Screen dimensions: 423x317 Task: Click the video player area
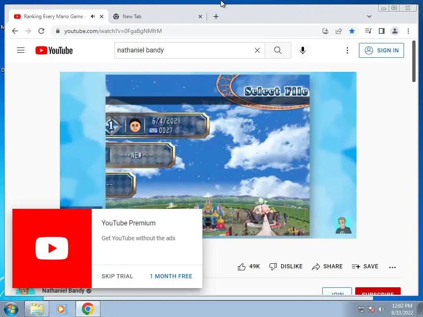tap(208, 155)
